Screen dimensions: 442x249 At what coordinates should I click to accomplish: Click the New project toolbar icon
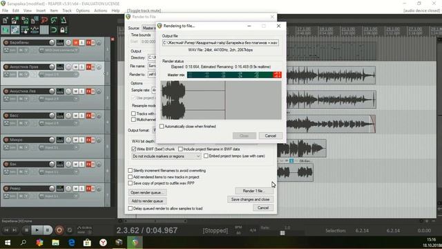6,20
